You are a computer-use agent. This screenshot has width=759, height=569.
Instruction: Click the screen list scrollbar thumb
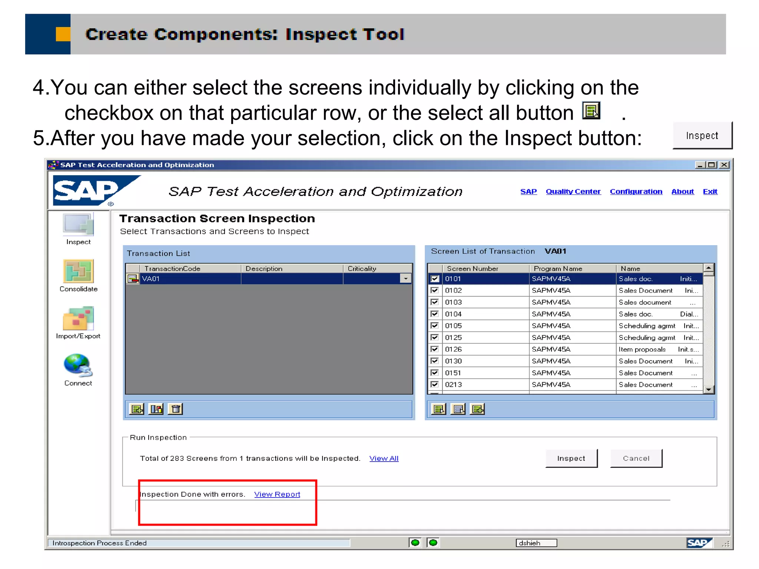click(x=709, y=274)
